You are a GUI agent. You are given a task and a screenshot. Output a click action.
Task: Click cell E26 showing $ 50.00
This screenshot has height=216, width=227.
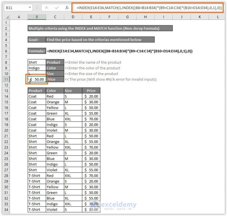(x=91, y=164)
